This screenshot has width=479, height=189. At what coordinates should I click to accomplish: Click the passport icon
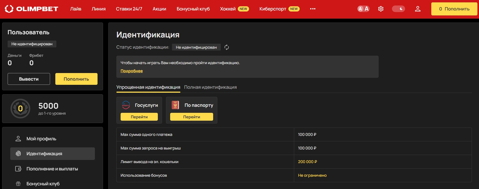(x=175, y=105)
